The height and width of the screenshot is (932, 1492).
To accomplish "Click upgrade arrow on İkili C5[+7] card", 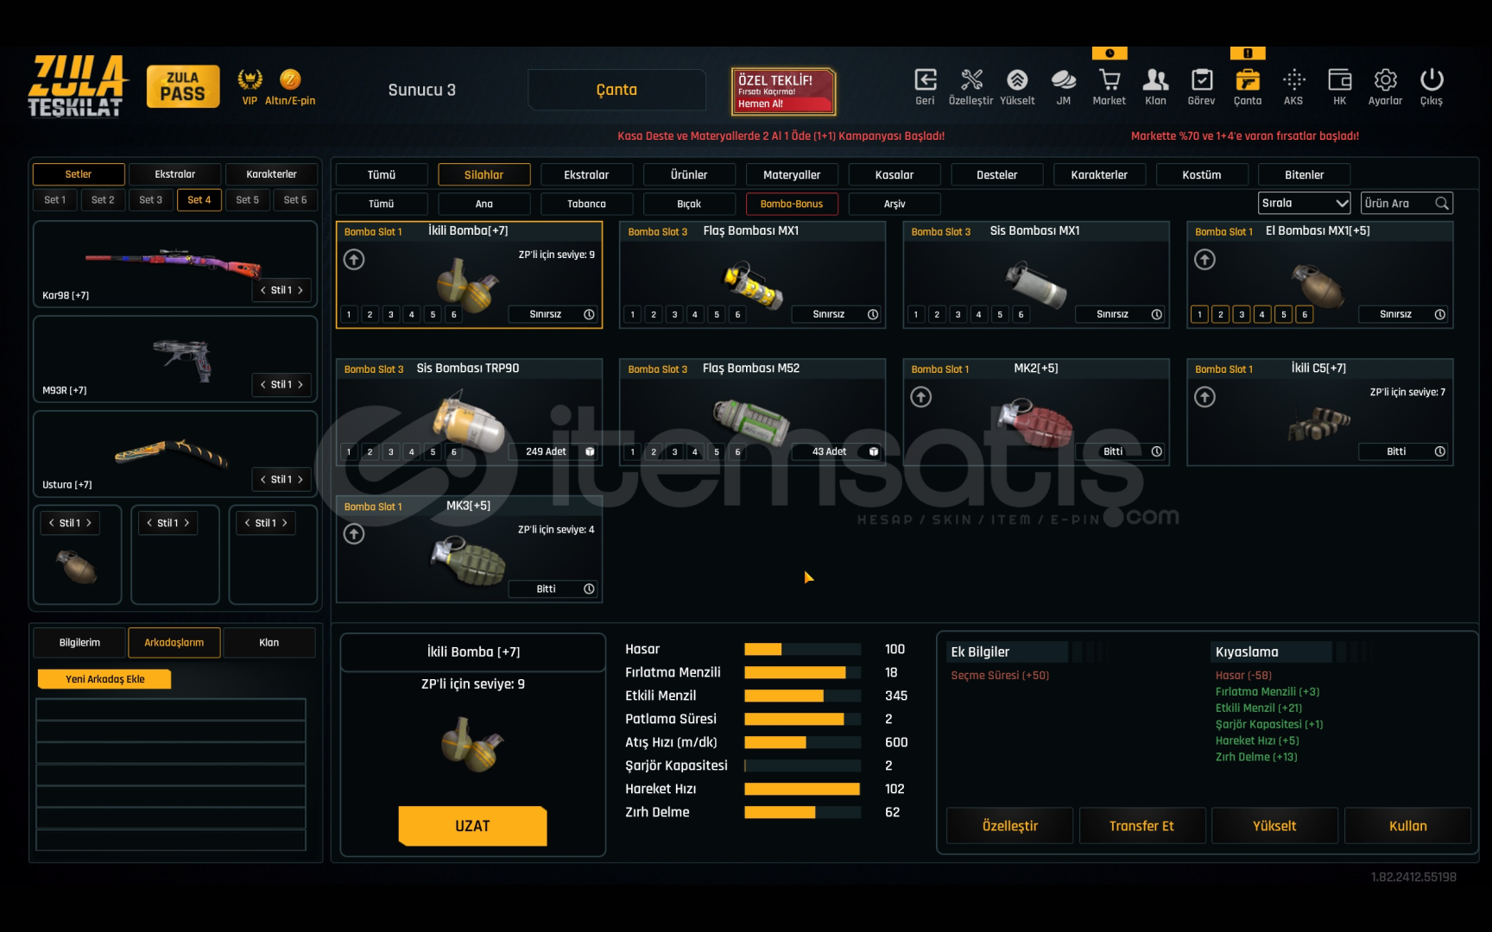I will pyautogui.click(x=1204, y=397).
